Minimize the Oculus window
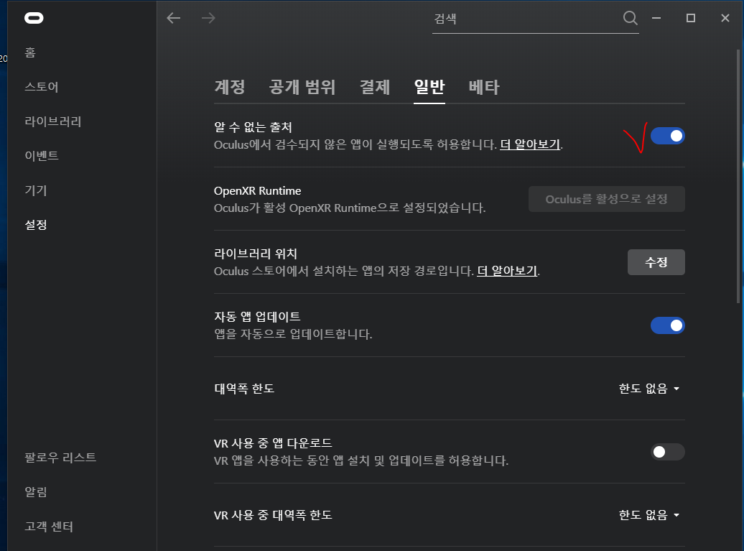This screenshot has width=744, height=551. 656,18
